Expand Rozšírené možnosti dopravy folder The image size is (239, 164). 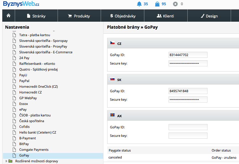pos(6,161)
